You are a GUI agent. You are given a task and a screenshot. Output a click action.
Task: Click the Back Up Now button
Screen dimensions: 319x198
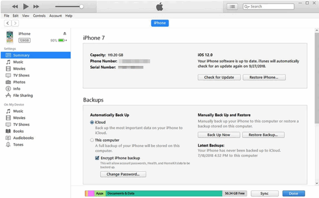pos(219,135)
